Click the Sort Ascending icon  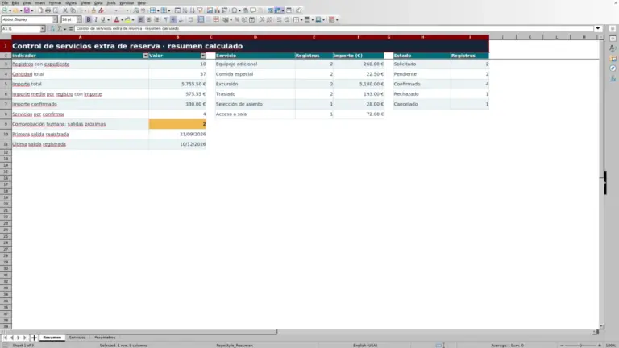coord(185,10)
